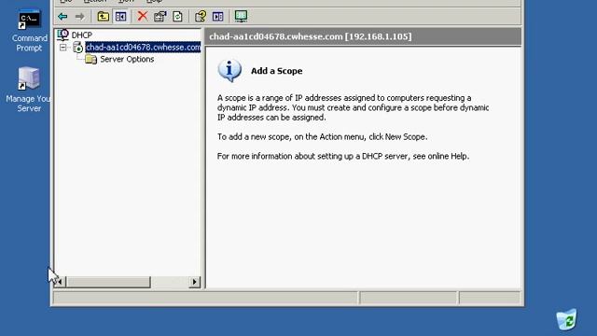Open Properties from the toolbar icon
This screenshot has width=597, height=336.
pyautogui.click(x=160, y=17)
